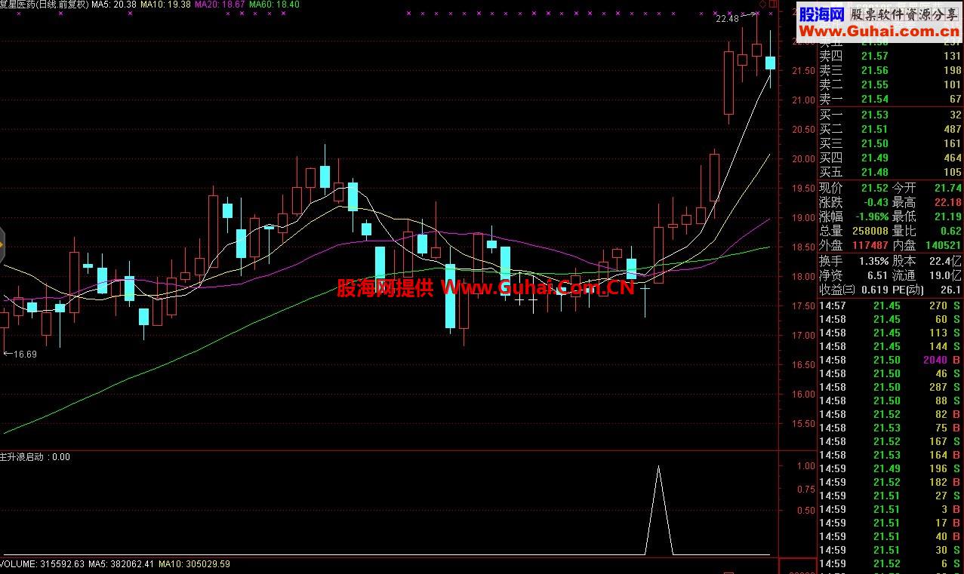Click the 最高 22.18 high value
Viewport: 964px width, 574px height.
pyautogui.click(x=947, y=202)
